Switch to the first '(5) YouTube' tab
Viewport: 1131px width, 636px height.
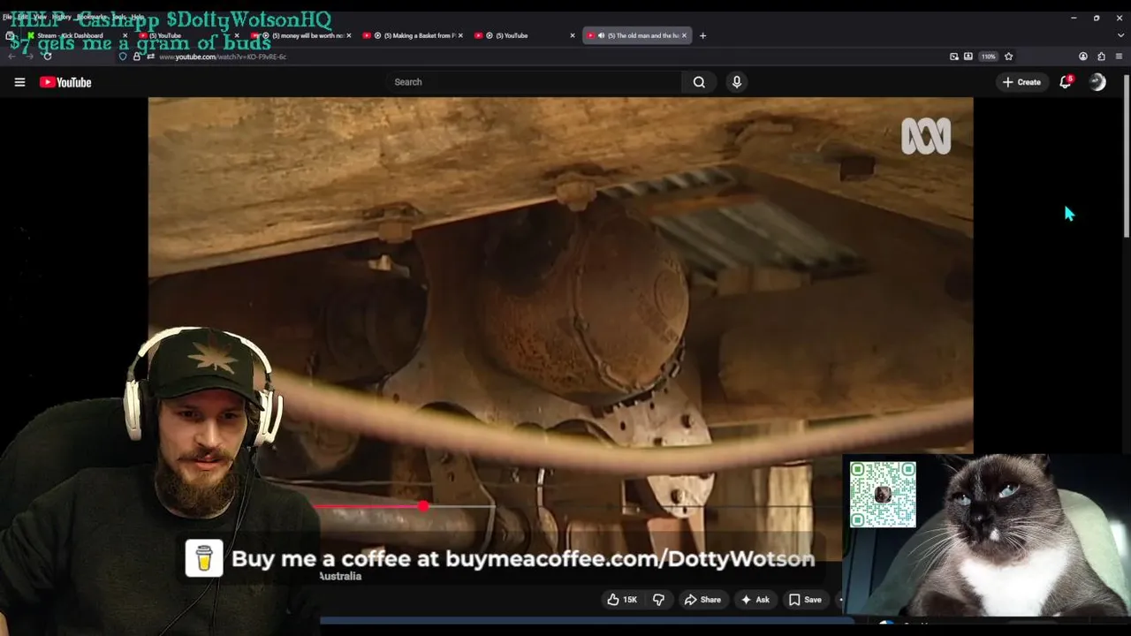point(190,35)
